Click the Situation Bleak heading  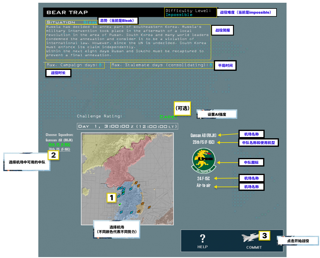click(71, 22)
